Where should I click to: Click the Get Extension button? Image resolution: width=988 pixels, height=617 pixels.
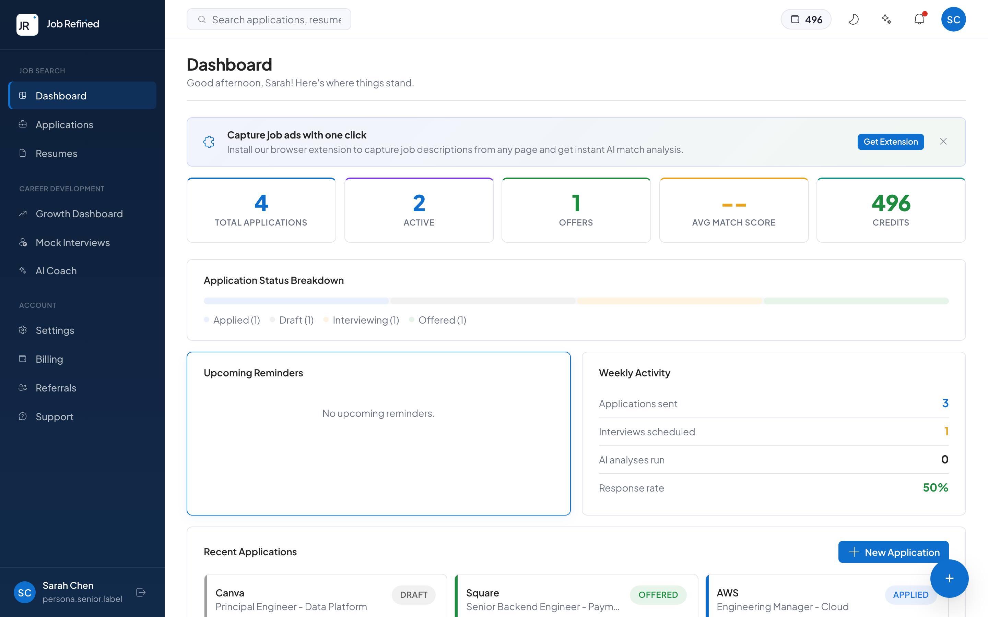click(x=891, y=142)
